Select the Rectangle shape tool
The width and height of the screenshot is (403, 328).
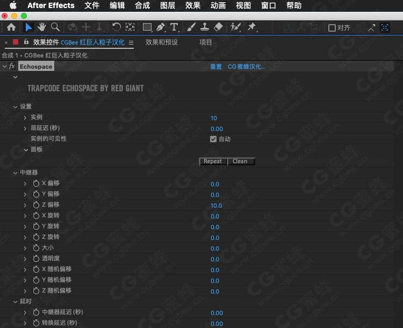(147, 27)
